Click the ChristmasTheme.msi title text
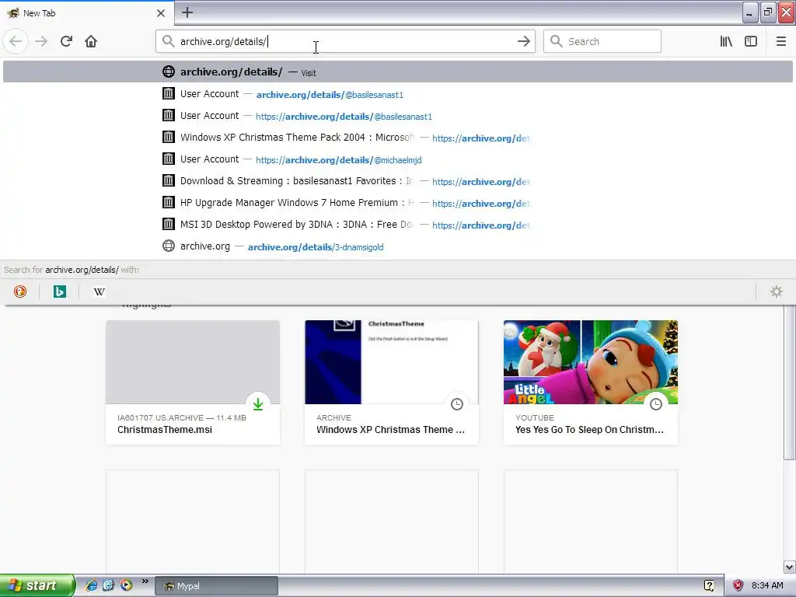This screenshot has width=796, height=597. pyautogui.click(x=165, y=429)
